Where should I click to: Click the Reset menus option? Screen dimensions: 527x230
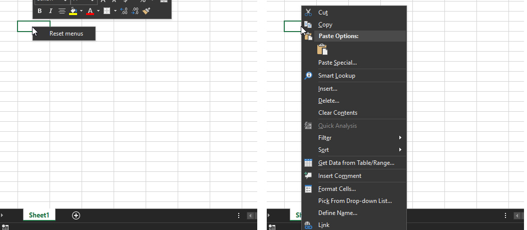tap(66, 34)
